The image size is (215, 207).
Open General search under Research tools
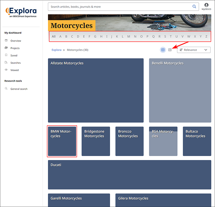coord(19,89)
